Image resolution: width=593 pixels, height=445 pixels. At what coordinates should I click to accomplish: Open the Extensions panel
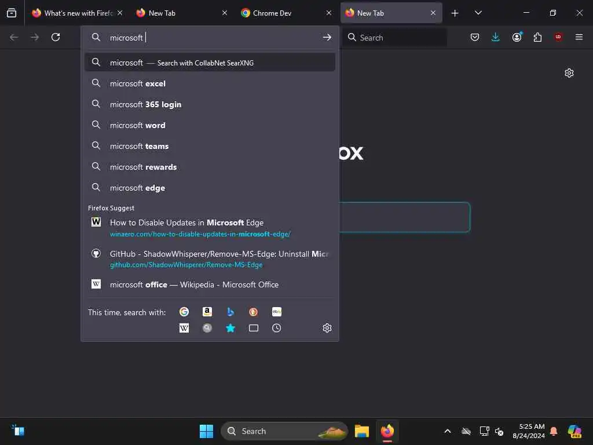point(537,37)
